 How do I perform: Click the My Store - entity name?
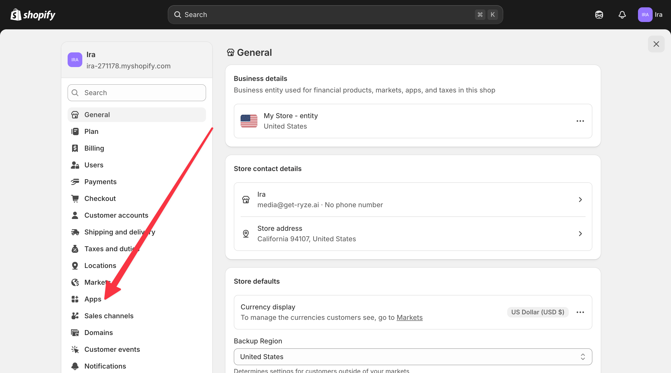(x=291, y=116)
